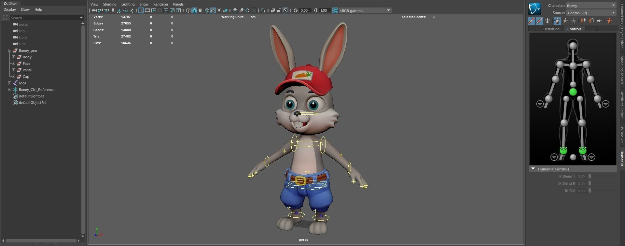Expand the root joint hierarchy
625x246 pixels.
pyautogui.click(x=10, y=83)
